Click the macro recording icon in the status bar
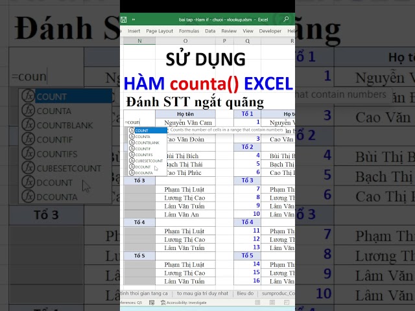The image size is (415, 311). [x=152, y=303]
